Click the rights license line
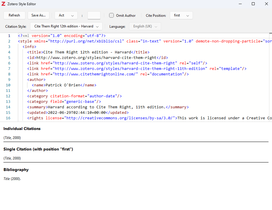Viewport: 272px width, 210px height. click(x=150, y=118)
